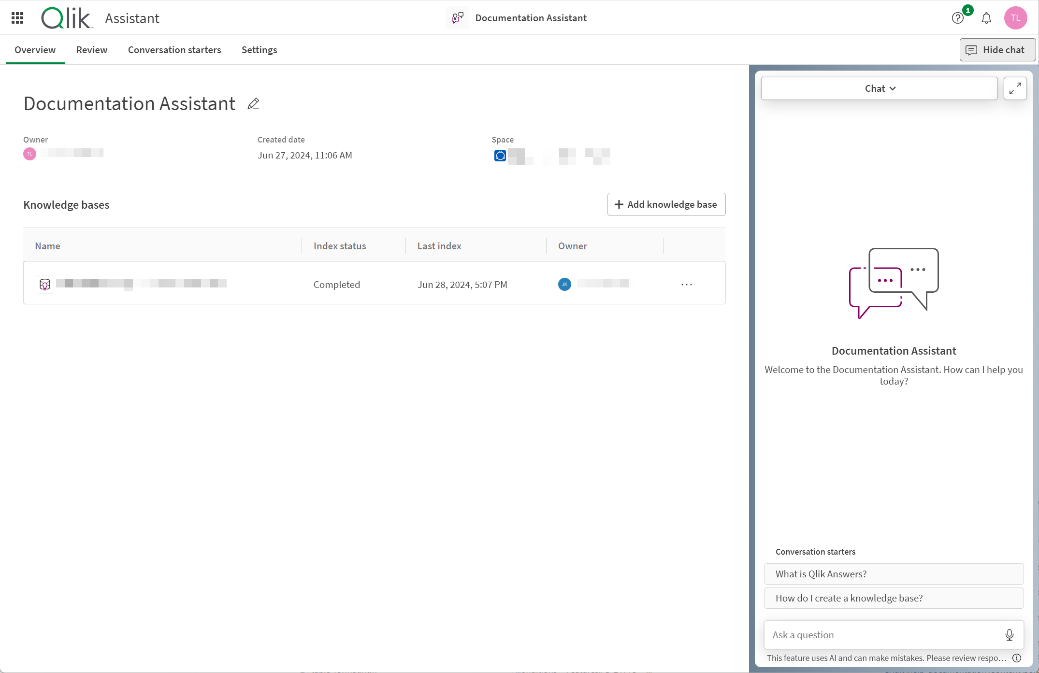Select the Conversation starters tab
This screenshot has height=673, width=1039.
click(x=174, y=50)
